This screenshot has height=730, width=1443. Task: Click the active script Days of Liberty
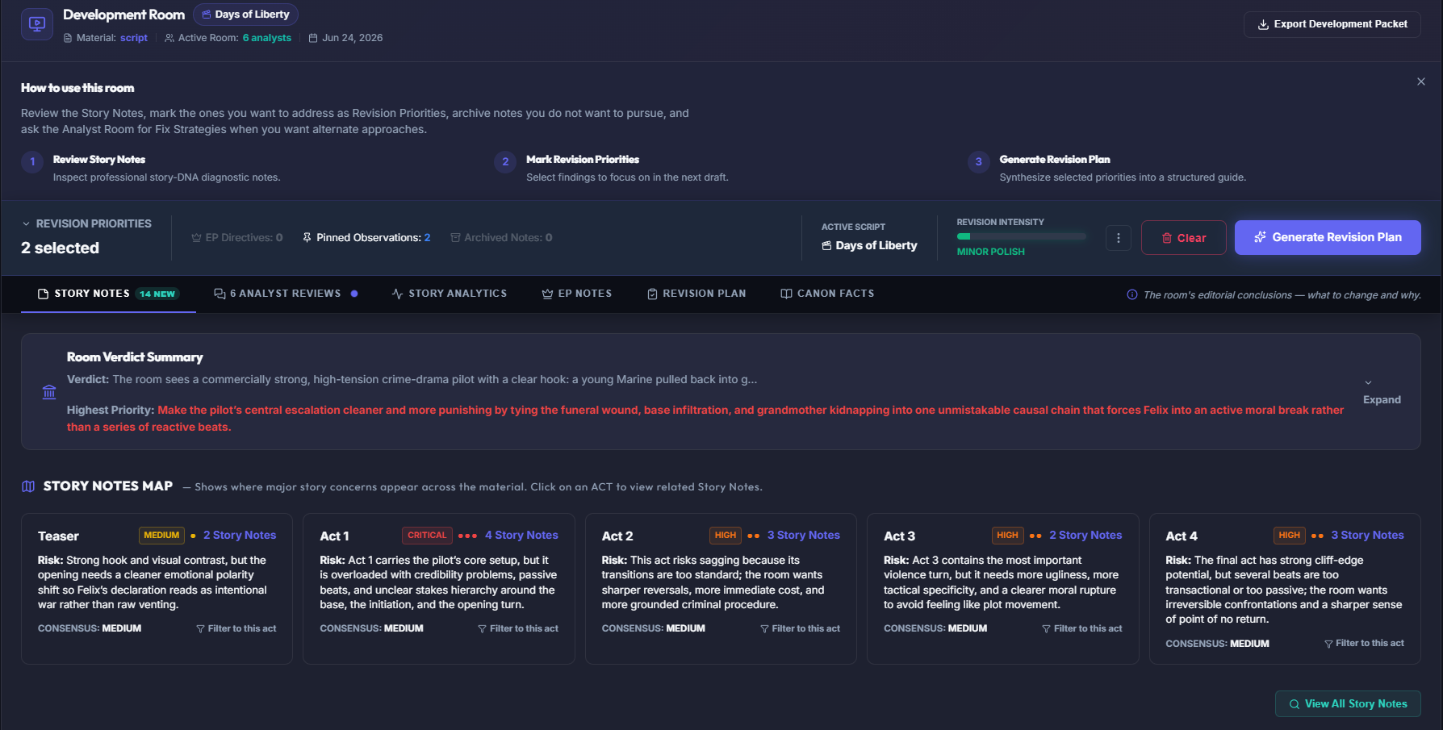869,245
